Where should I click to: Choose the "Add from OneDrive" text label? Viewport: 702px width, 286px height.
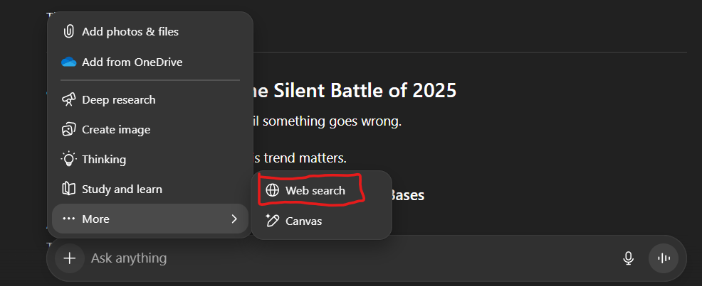tap(132, 62)
